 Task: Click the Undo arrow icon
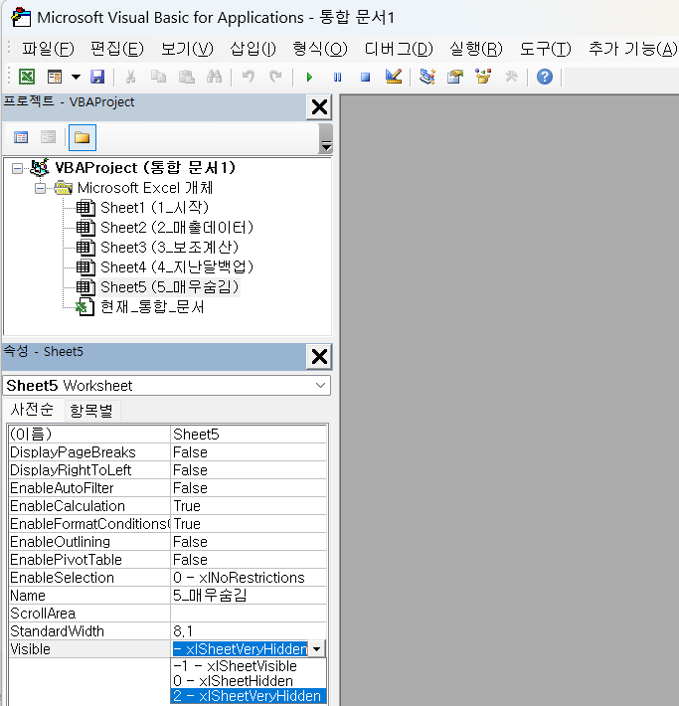coord(249,77)
